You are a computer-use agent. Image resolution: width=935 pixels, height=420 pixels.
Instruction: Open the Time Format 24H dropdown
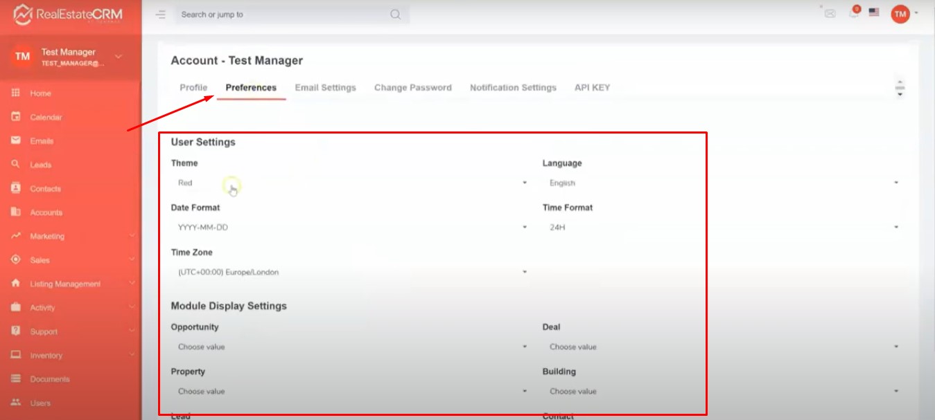(721, 228)
